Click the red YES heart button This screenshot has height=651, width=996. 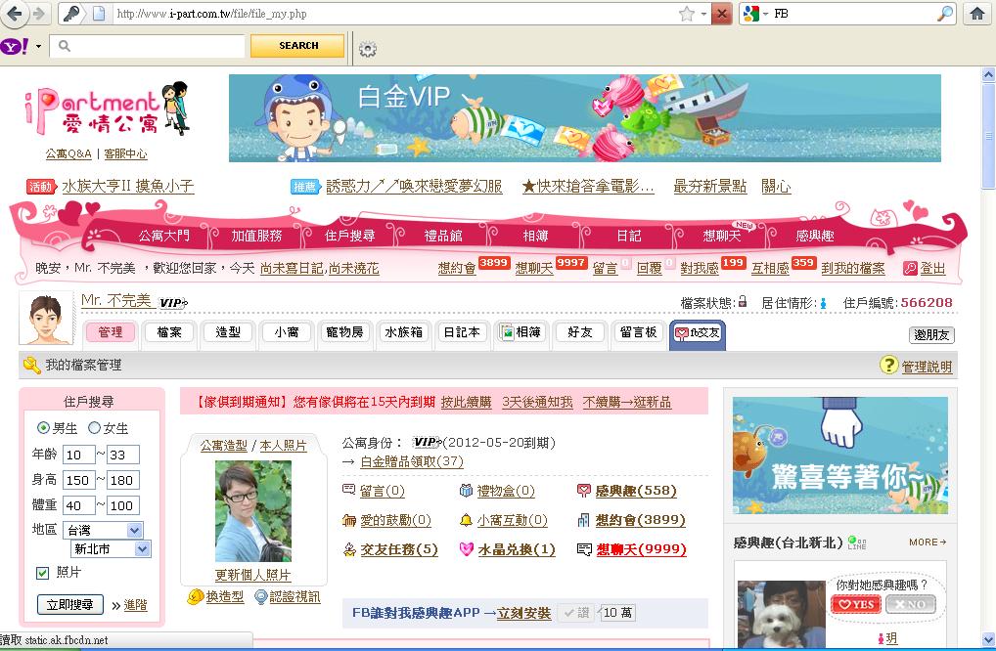coord(855,605)
